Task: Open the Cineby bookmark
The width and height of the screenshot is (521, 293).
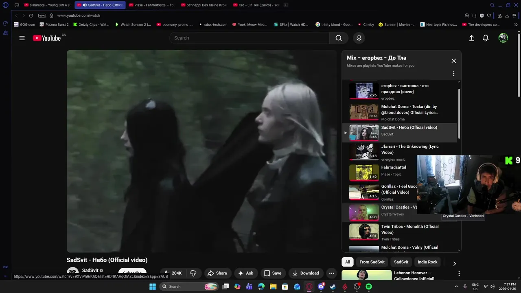Action: 366,24
